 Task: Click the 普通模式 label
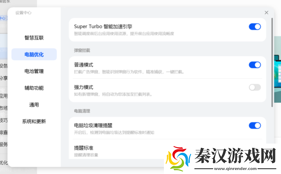pyautogui.click(x=84, y=65)
